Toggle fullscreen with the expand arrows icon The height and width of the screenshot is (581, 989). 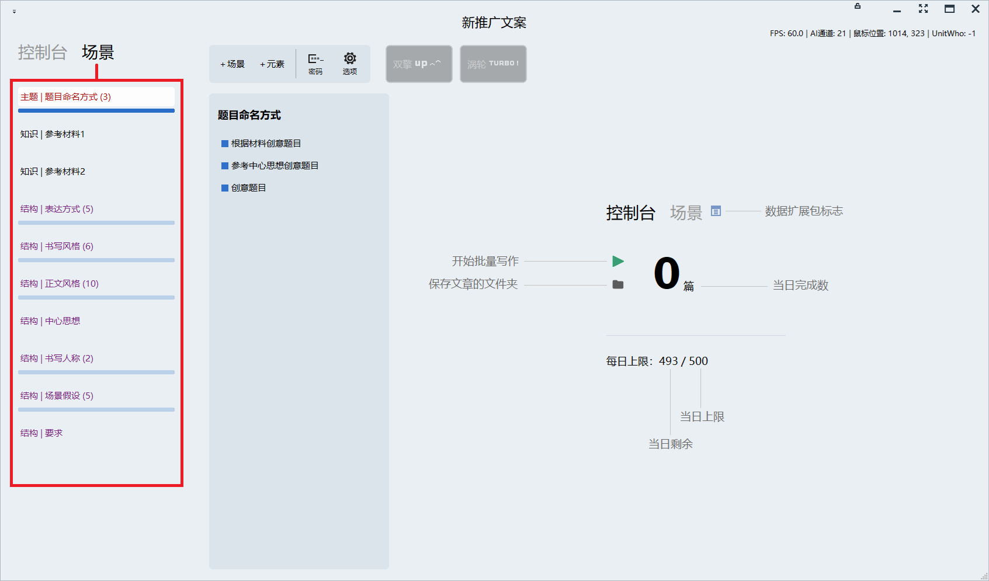click(x=923, y=9)
